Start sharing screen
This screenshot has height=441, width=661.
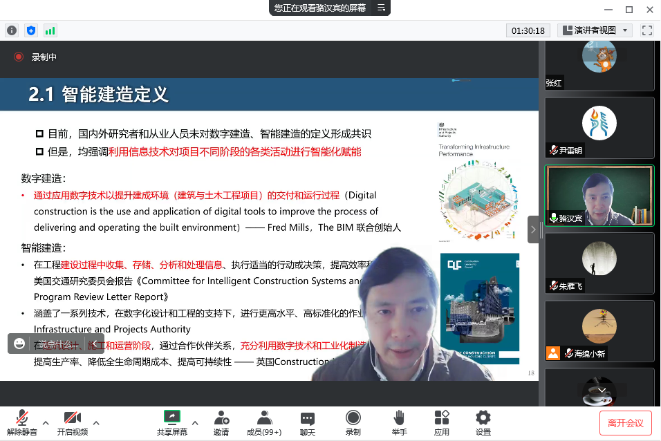pos(172,423)
